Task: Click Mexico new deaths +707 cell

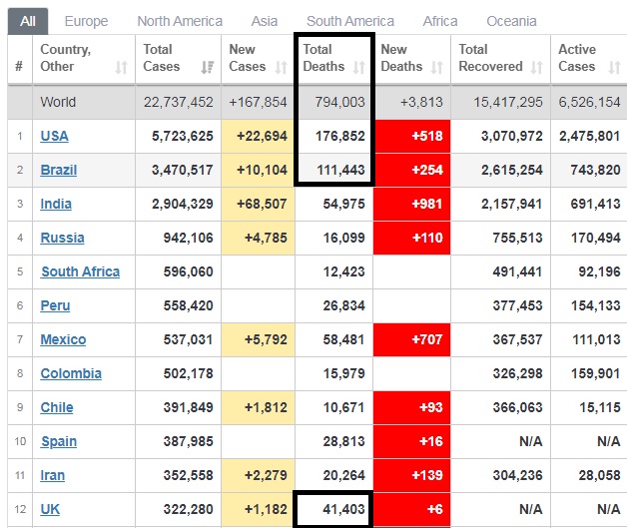Action: [x=412, y=340]
